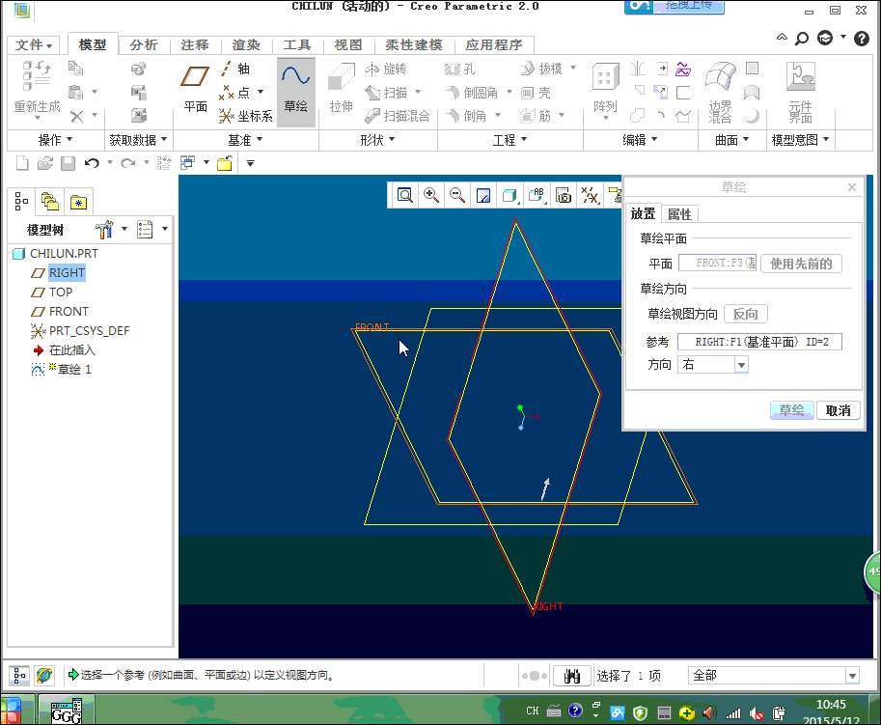Expand the 形状 group dropdown

pos(377,139)
